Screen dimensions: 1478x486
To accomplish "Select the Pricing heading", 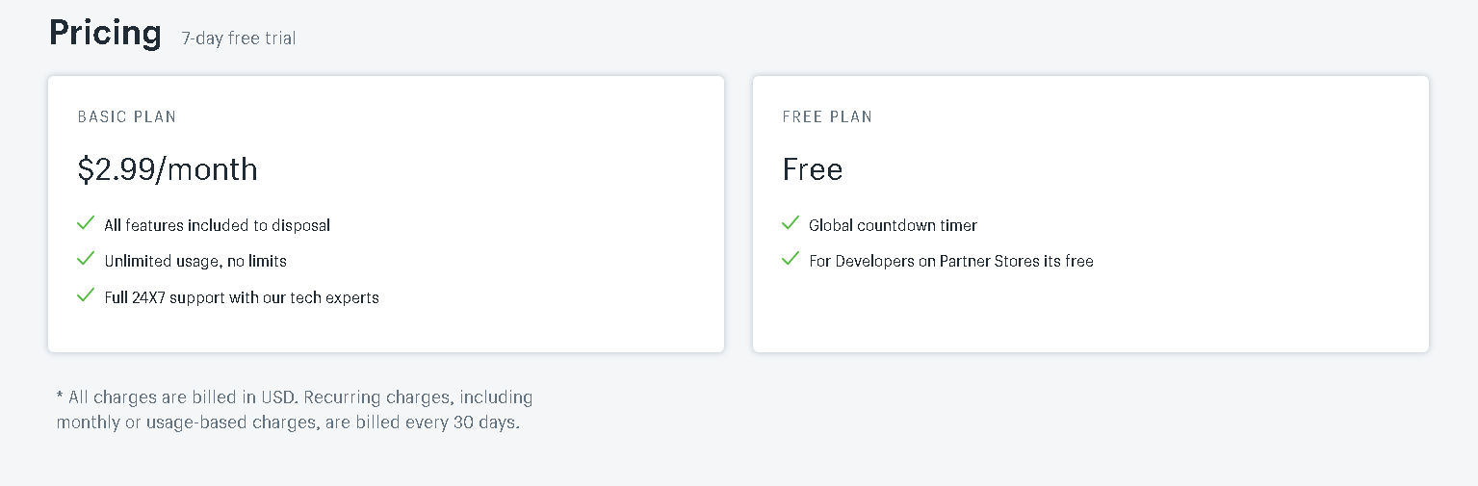I will coord(105,33).
